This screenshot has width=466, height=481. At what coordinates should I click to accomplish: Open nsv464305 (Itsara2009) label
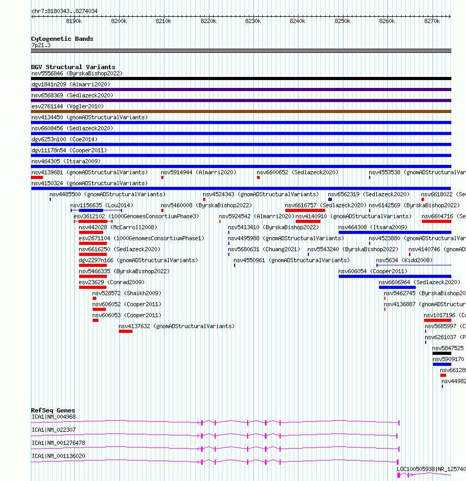click(66, 162)
